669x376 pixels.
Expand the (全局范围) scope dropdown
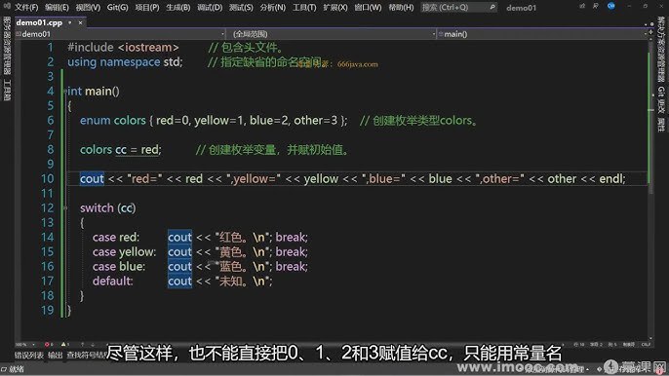(332, 34)
